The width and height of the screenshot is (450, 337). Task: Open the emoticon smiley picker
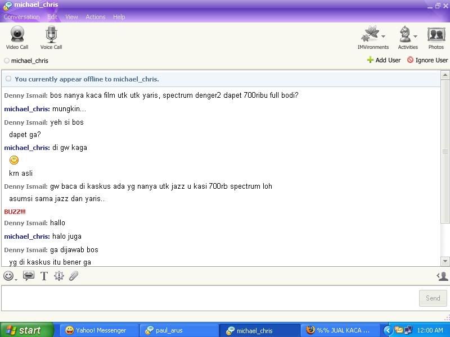[x=8, y=276]
